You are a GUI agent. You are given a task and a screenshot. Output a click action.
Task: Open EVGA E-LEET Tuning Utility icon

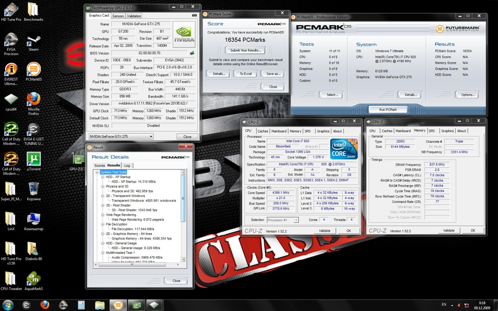[34, 134]
